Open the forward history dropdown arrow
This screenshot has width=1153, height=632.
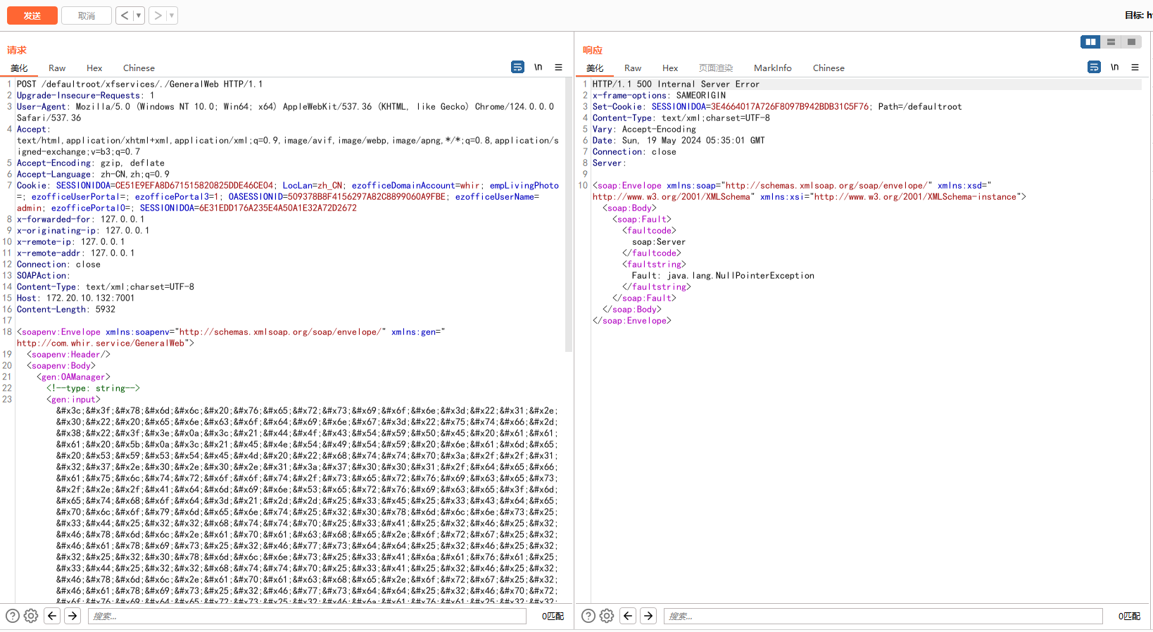171,15
